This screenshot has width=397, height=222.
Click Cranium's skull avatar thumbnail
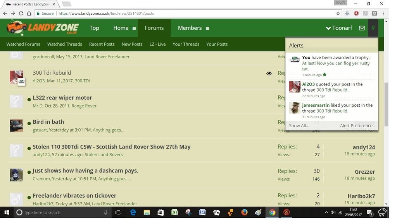[16, 175]
